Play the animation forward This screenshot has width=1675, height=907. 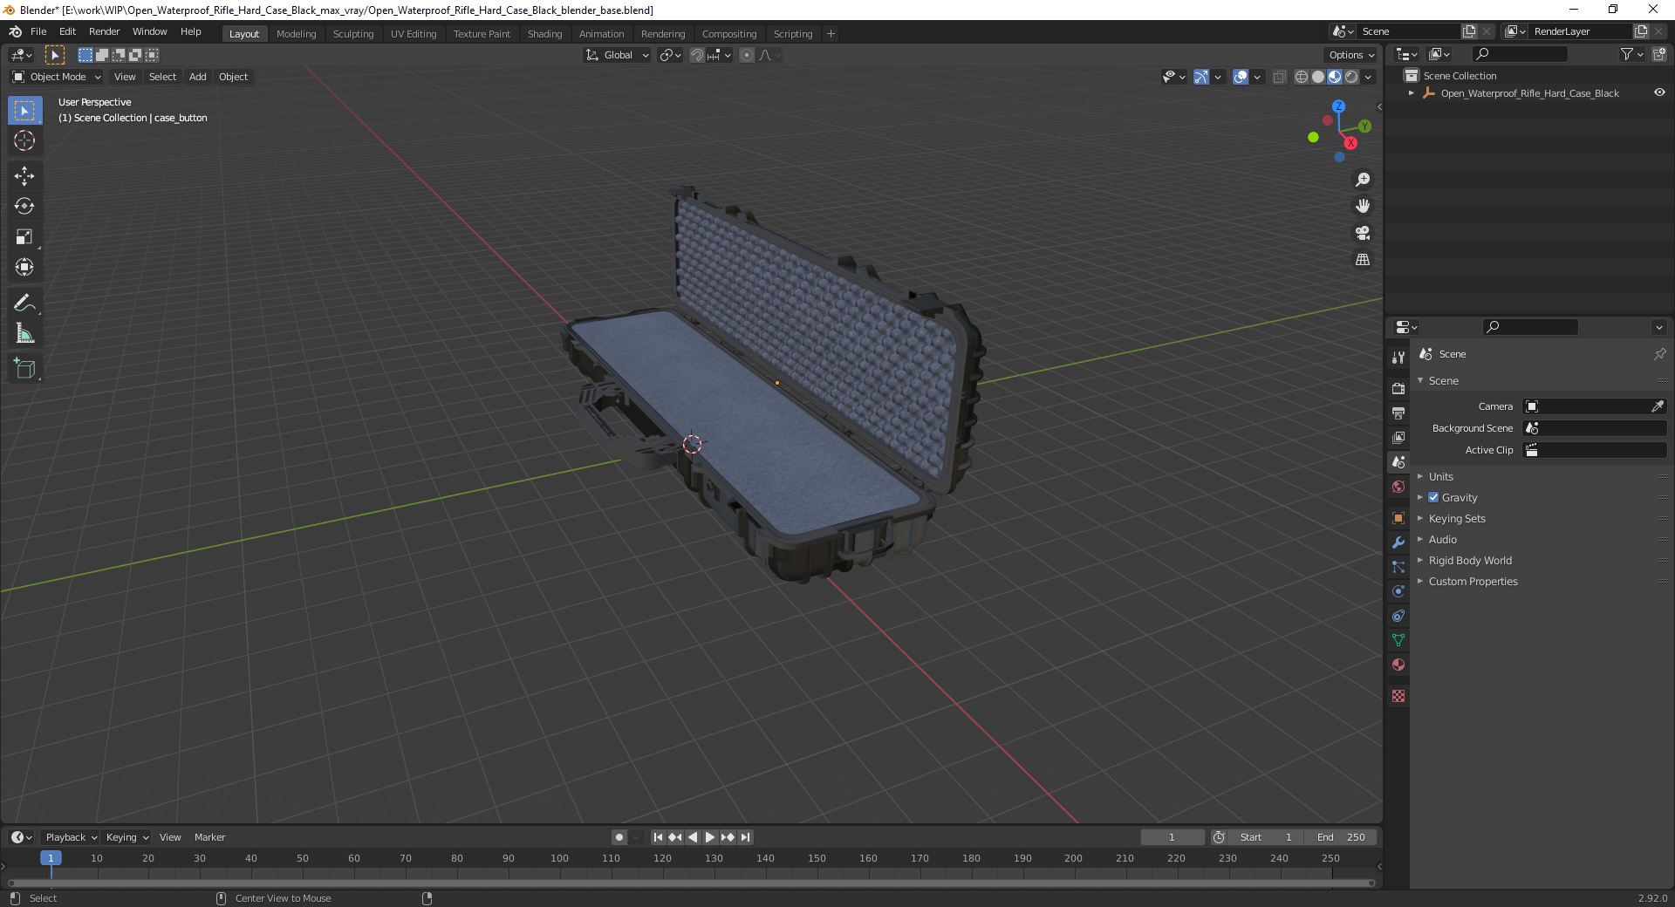coord(710,837)
